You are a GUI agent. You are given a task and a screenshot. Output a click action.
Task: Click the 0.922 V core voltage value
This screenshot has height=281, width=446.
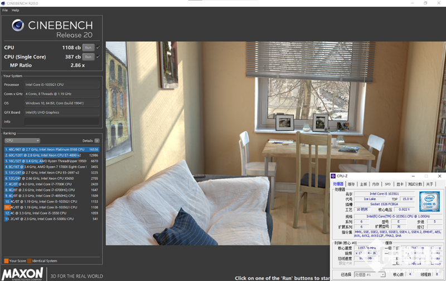click(x=404, y=209)
